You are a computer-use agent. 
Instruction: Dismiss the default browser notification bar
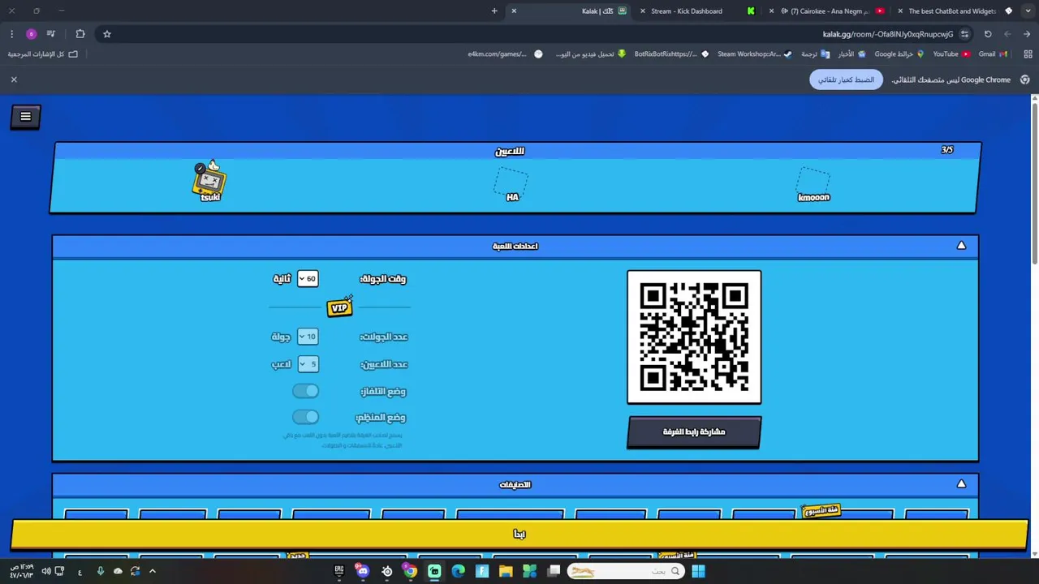click(x=14, y=79)
